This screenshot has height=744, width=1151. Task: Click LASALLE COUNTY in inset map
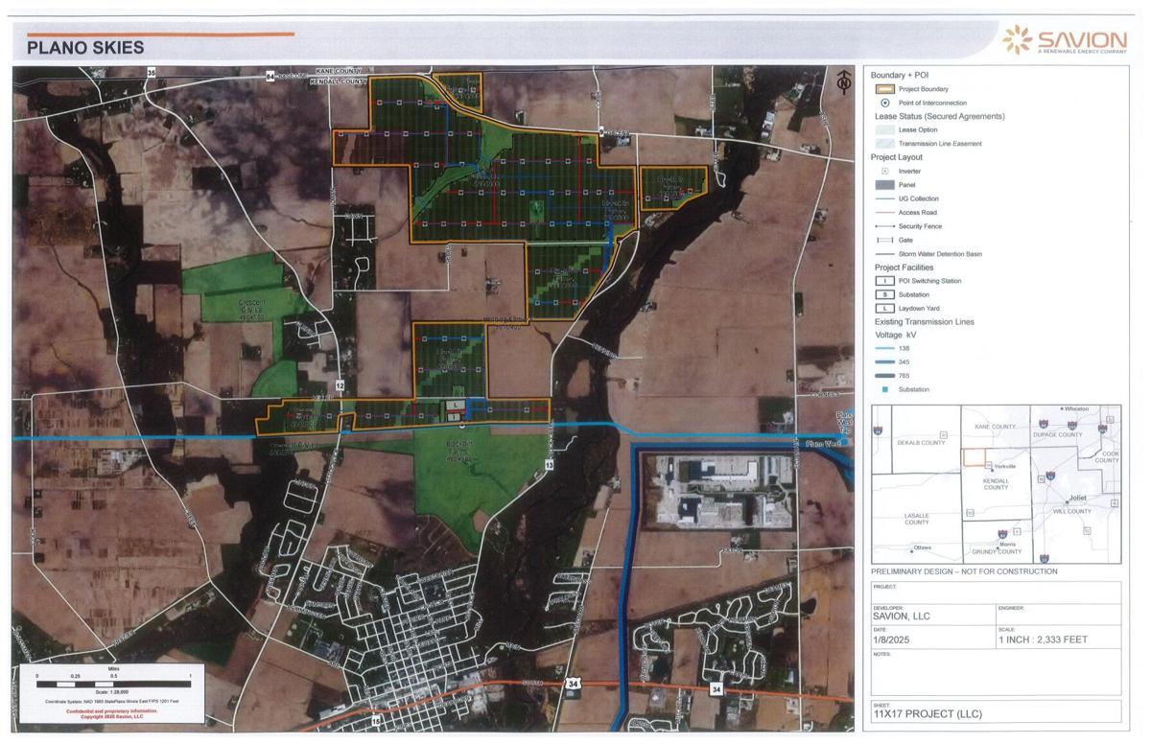point(916,519)
